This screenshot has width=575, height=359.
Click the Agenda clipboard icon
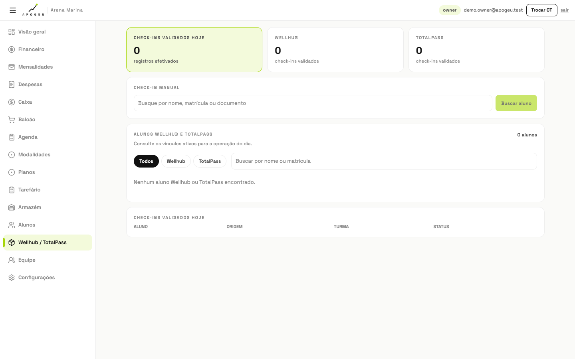pyautogui.click(x=12, y=137)
